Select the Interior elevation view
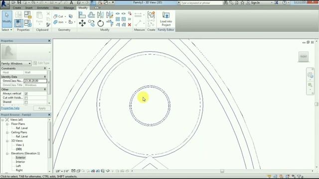Image resolution: width=319 pixels, height=179 pixels. pyautogui.click(x=20, y=162)
